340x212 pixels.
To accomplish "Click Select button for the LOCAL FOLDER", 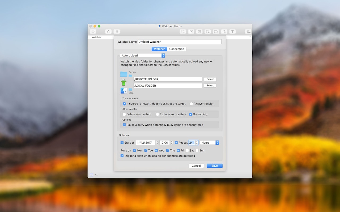I will point(210,86).
